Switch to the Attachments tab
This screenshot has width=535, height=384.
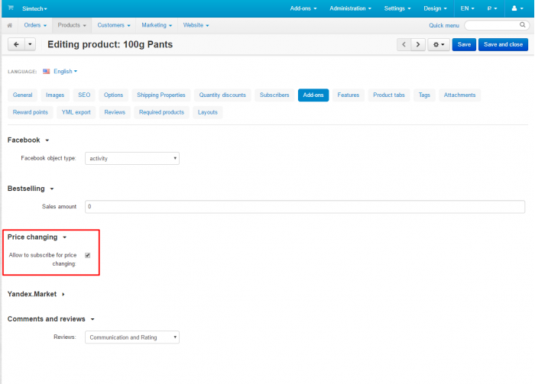459,95
